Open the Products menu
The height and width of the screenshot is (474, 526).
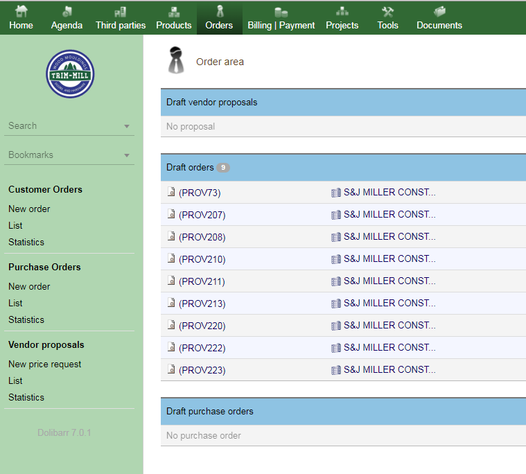coord(174,26)
